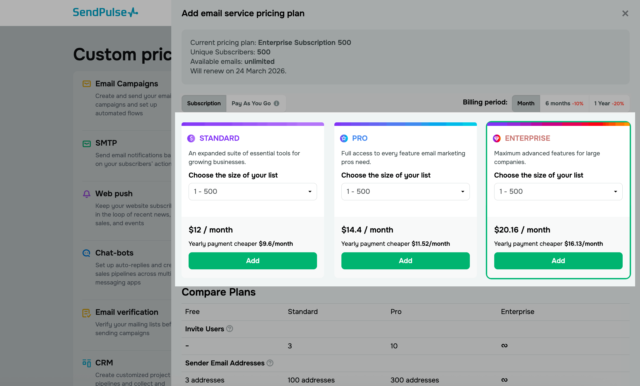
Task: Switch billing period to 6 months
Action: [564, 103]
